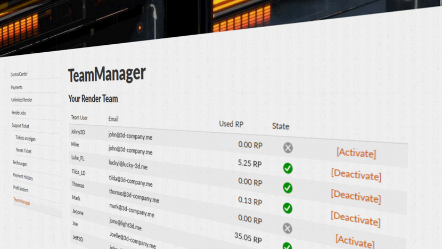Select Tickets anzeigen under Support Ticket
This screenshot has width=442, height=249.
coord(26,139)
